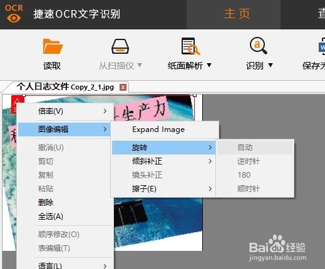Expand the 倾斜补正 submenu
This screenshot has height=269, width=325.
[164, 161]
